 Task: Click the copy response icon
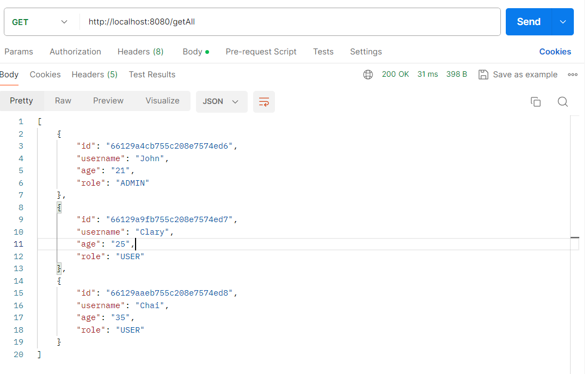(536, 102)
